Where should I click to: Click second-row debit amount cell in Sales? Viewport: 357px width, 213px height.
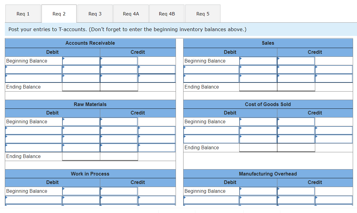click(x=258, y=78)
